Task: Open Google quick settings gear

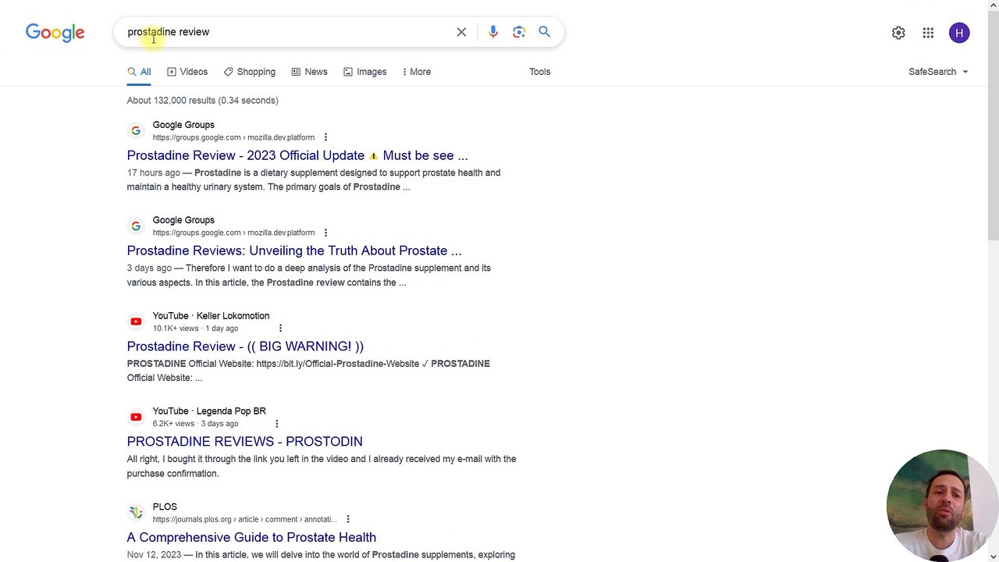Action: pos(898,33)
